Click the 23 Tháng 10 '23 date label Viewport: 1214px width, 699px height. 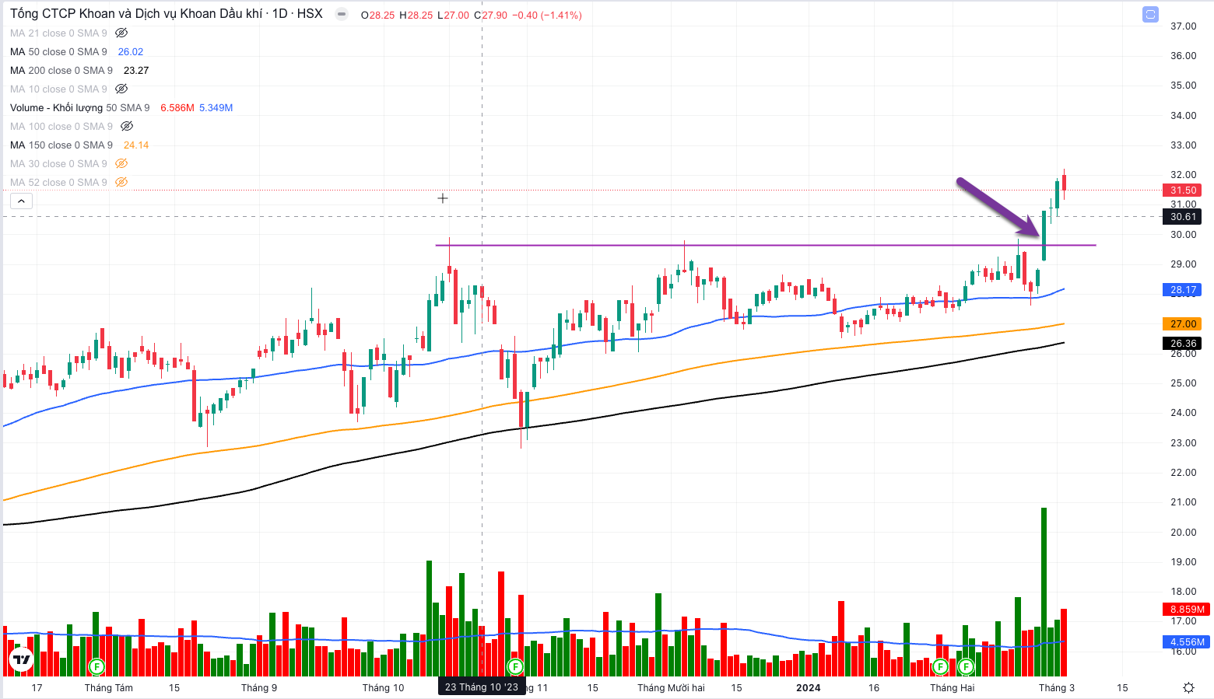click(x=481, y=687)
